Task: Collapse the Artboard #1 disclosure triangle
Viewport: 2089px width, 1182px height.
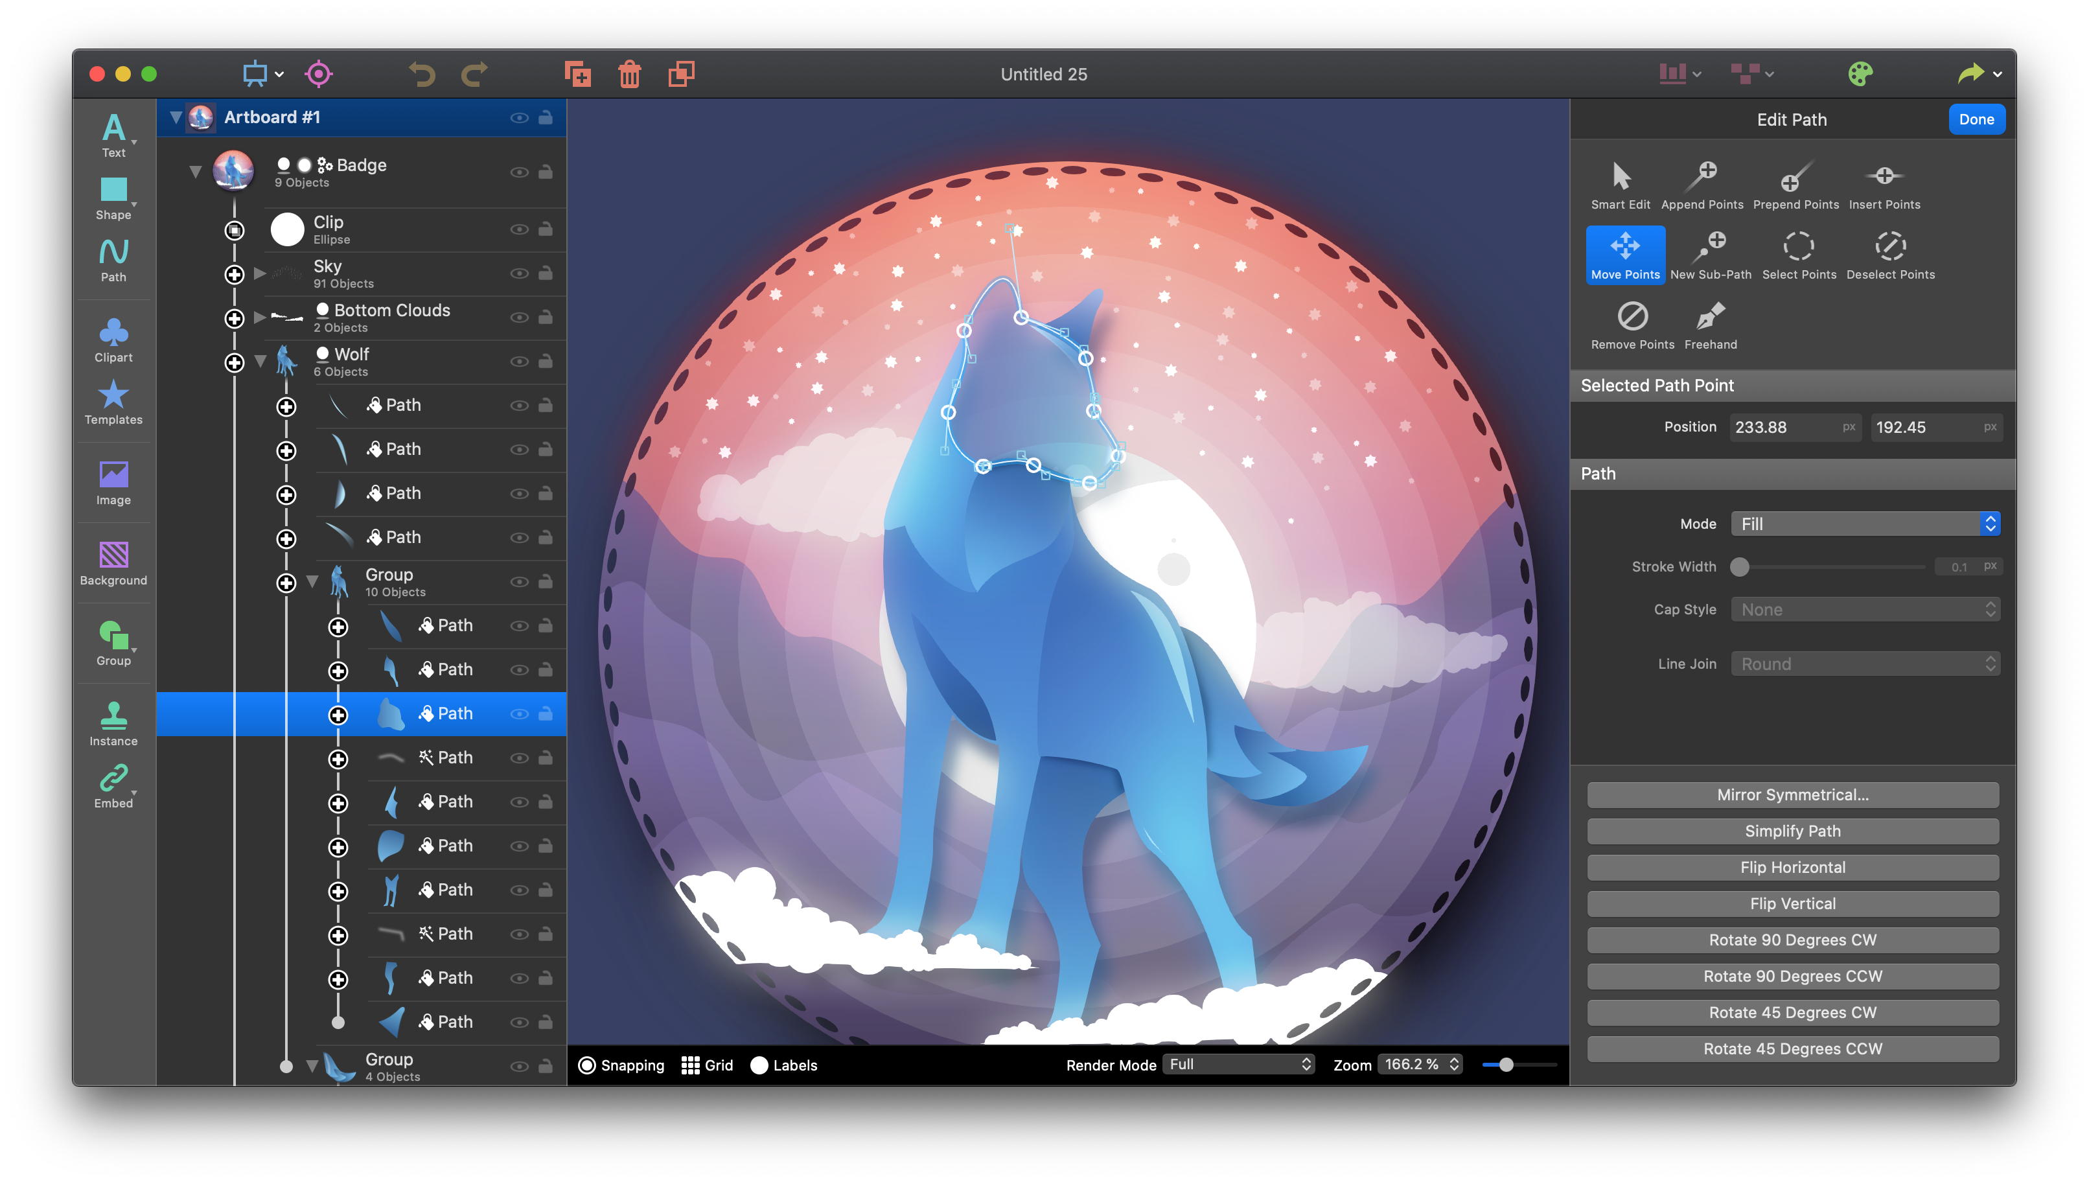Action: [176, 117]
